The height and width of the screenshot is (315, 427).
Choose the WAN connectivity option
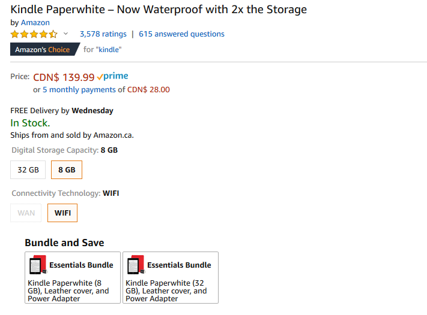[x=26, y=213]
